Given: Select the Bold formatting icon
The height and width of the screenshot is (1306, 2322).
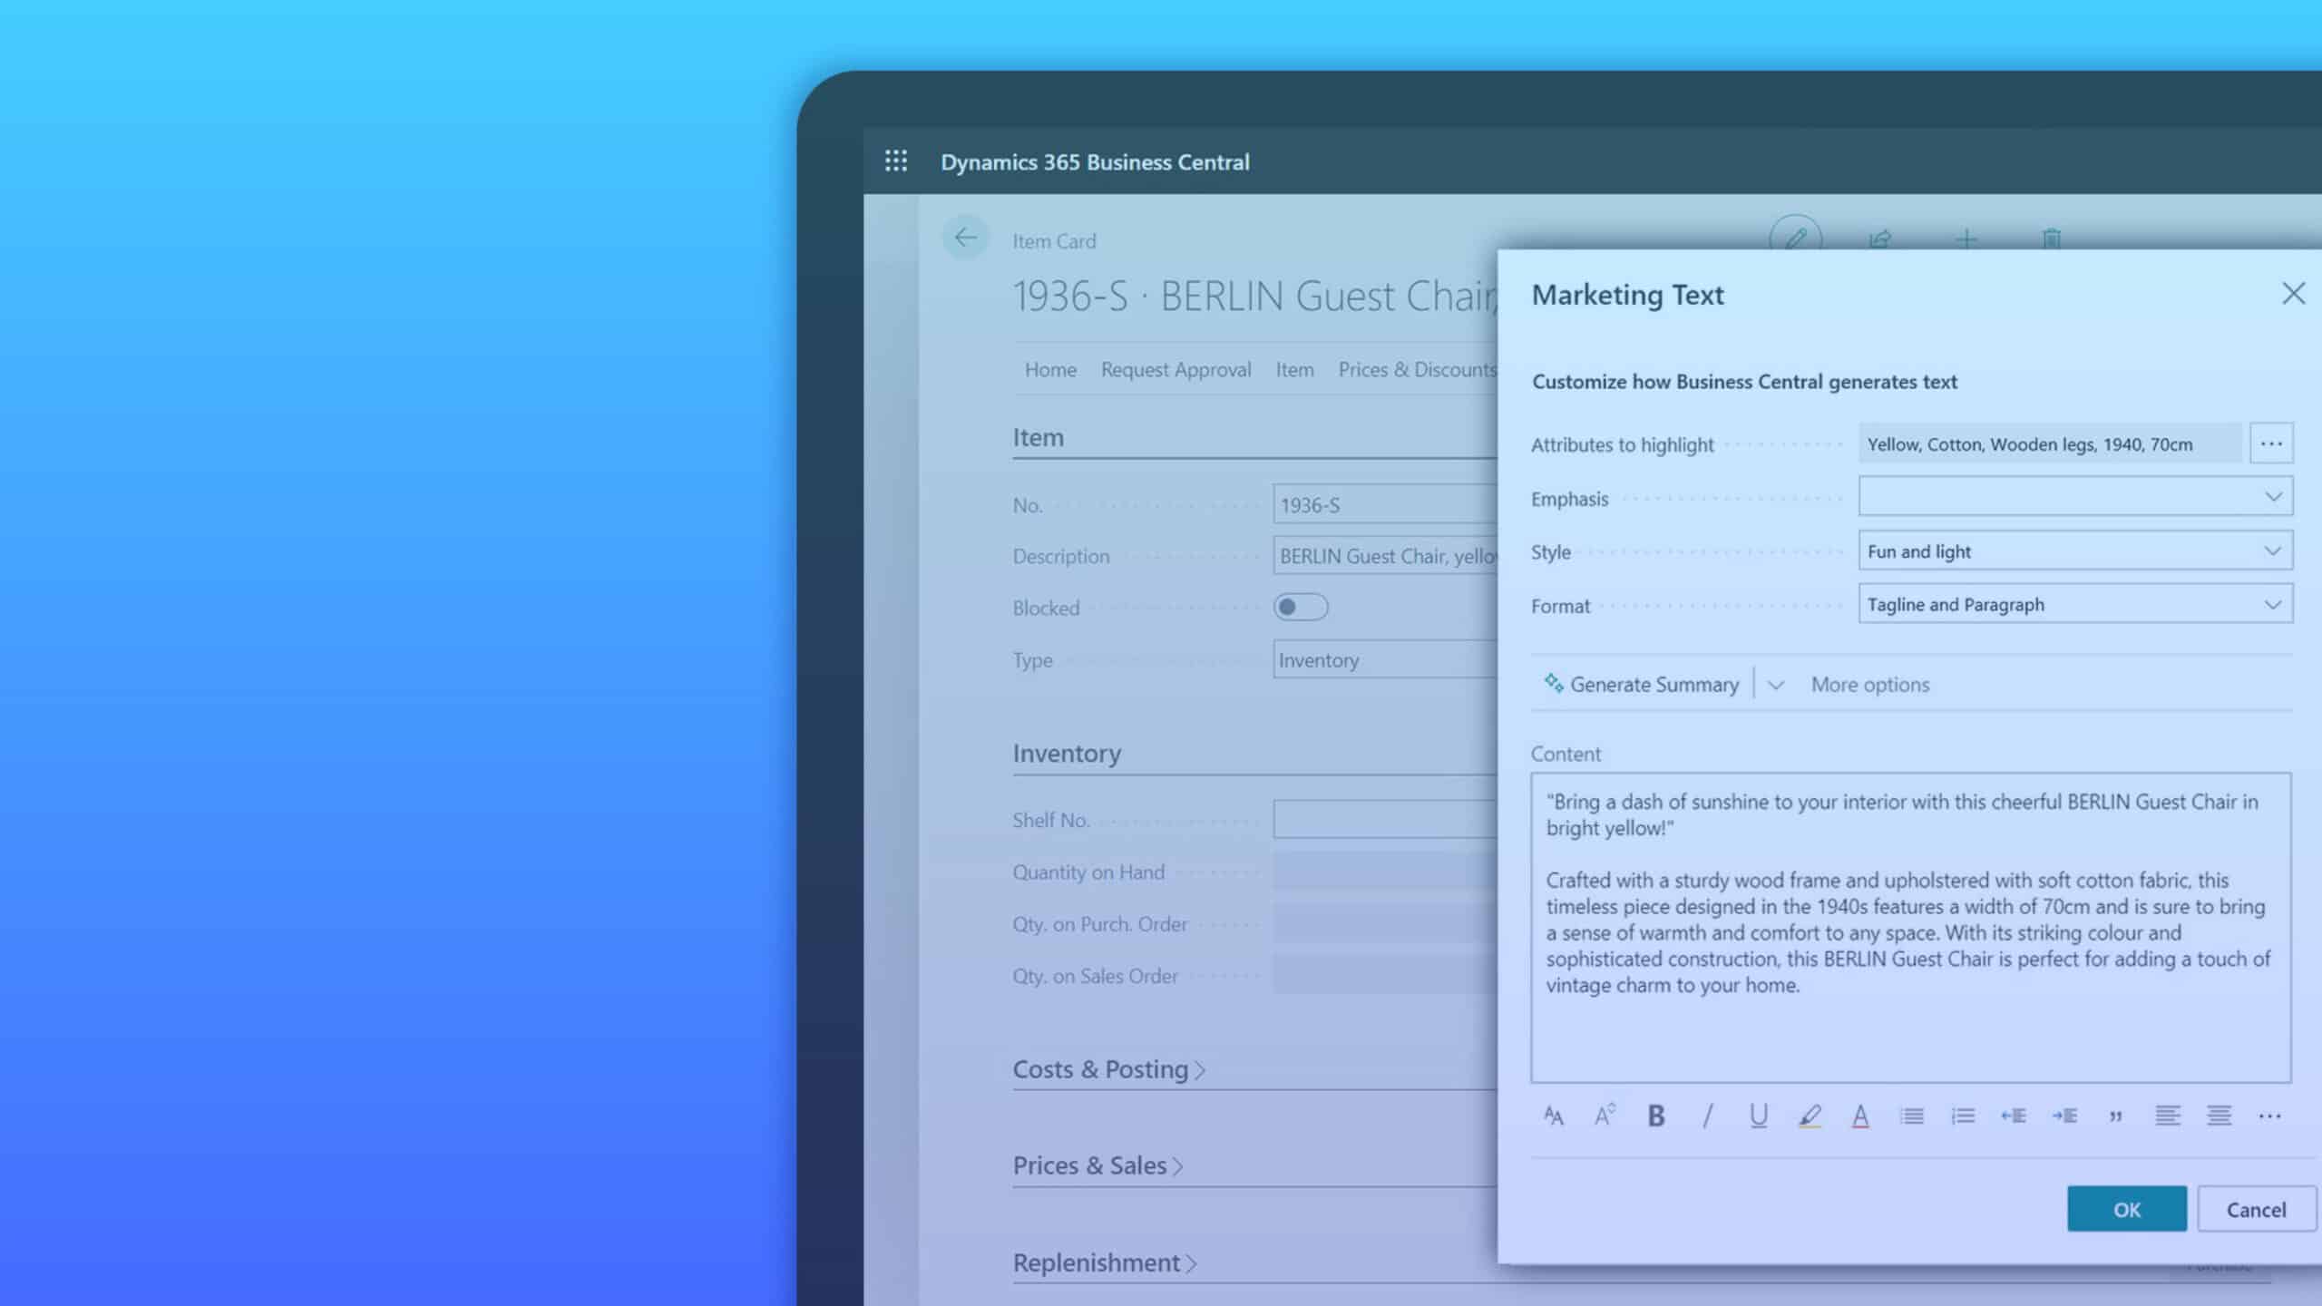Looking at the screenshot, I should click(1655, 1116).
